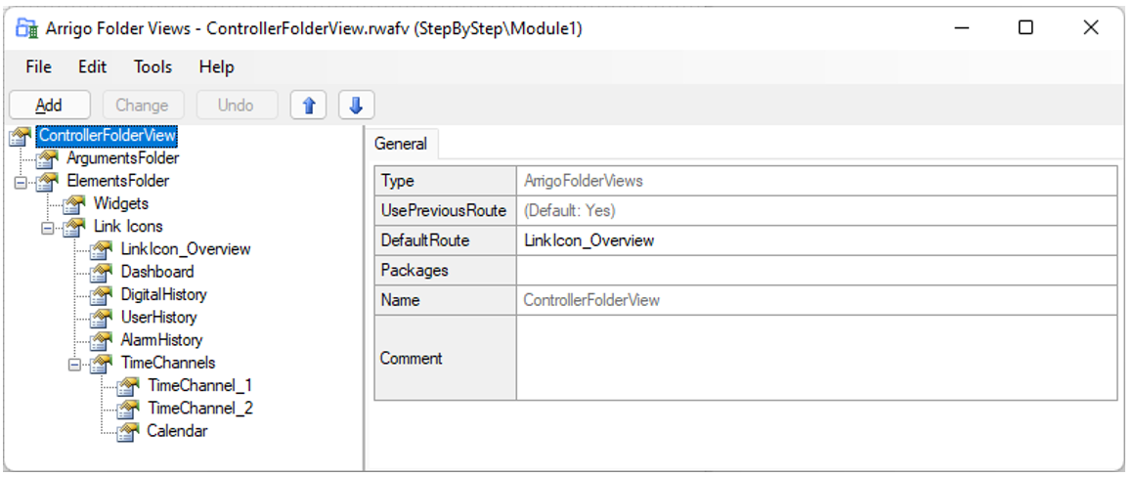This screenshot has height=477, width=1135.
Task: Open the File menu
Action: 38,67
